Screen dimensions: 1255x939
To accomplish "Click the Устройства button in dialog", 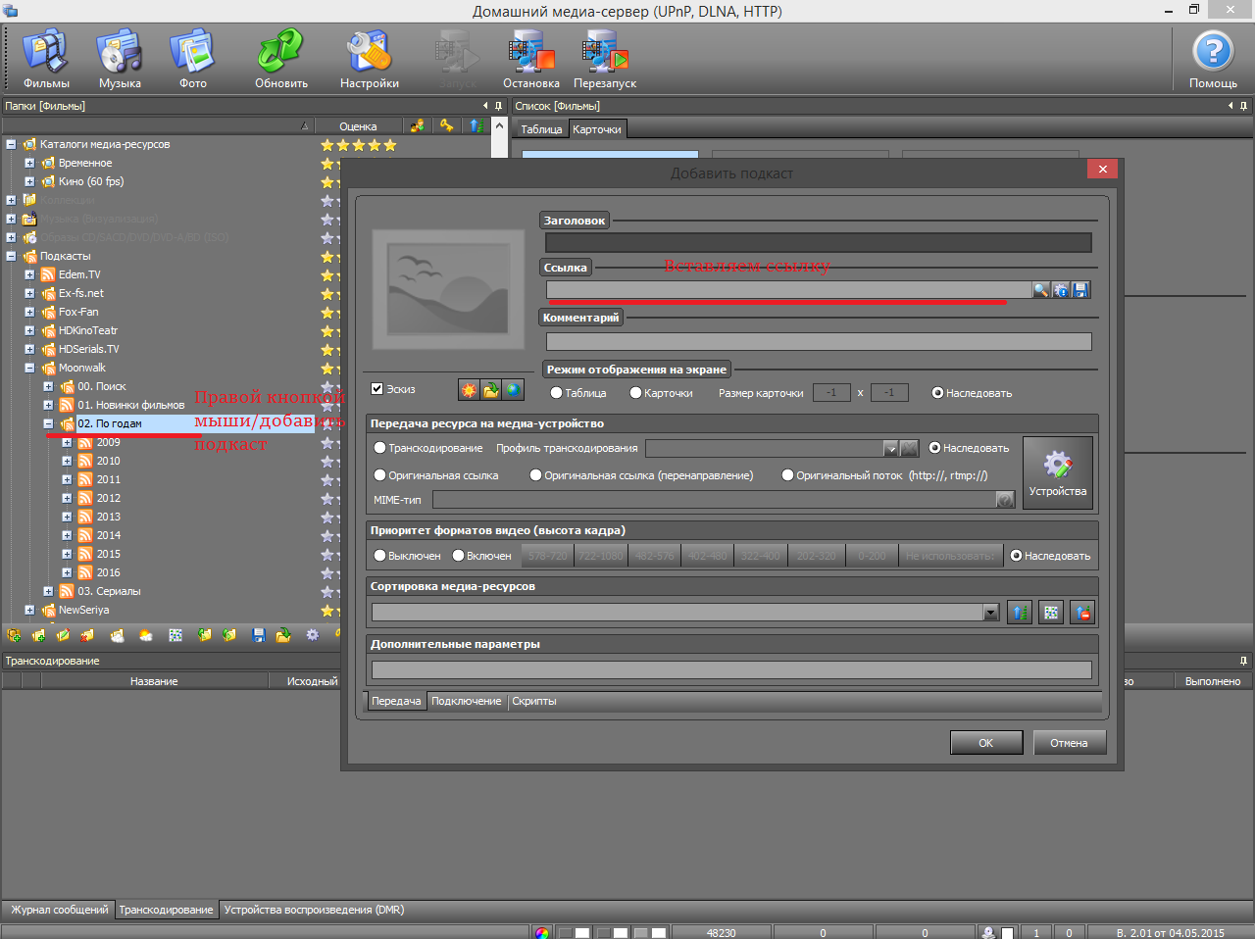I will click(1057, 472).
